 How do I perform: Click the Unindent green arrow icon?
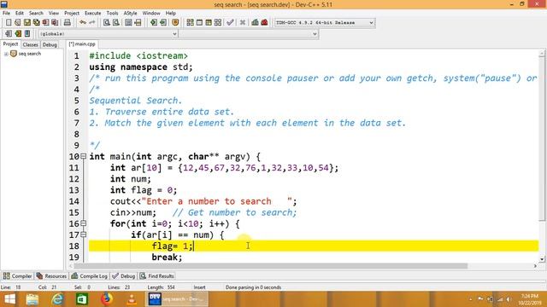pos(163,23)
